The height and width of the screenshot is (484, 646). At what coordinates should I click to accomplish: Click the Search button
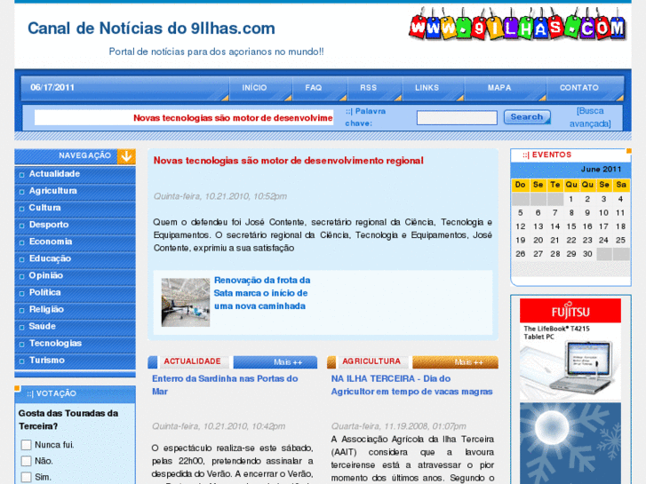pos(527,117)
